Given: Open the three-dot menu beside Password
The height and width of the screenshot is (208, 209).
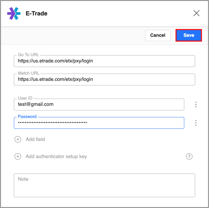Looking at the screenshot, I should pos(196,123).
